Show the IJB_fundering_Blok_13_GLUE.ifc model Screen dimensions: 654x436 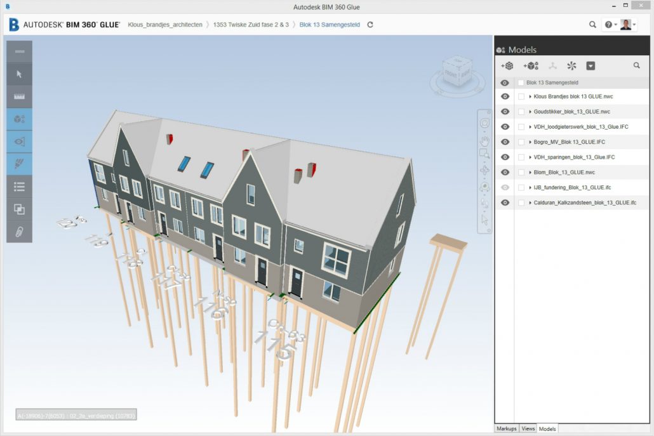point(505,188)
